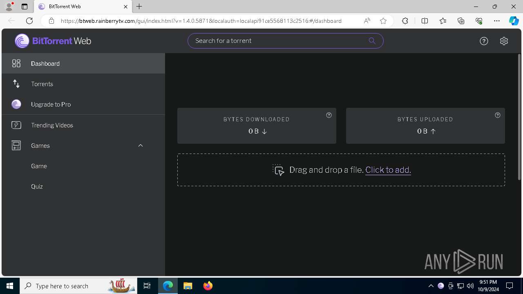The height and width of the screenshot is (294, 523).
Task: Select the Torrents arrows icon
Action: 16,84
